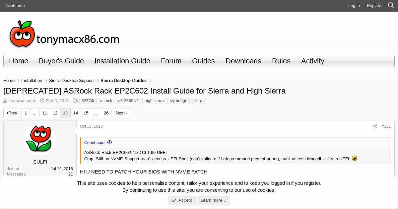Go to Sierra Desktop Guides breadcrumb
Viewport: 398px width, 209px height.
tap(123, 81)
